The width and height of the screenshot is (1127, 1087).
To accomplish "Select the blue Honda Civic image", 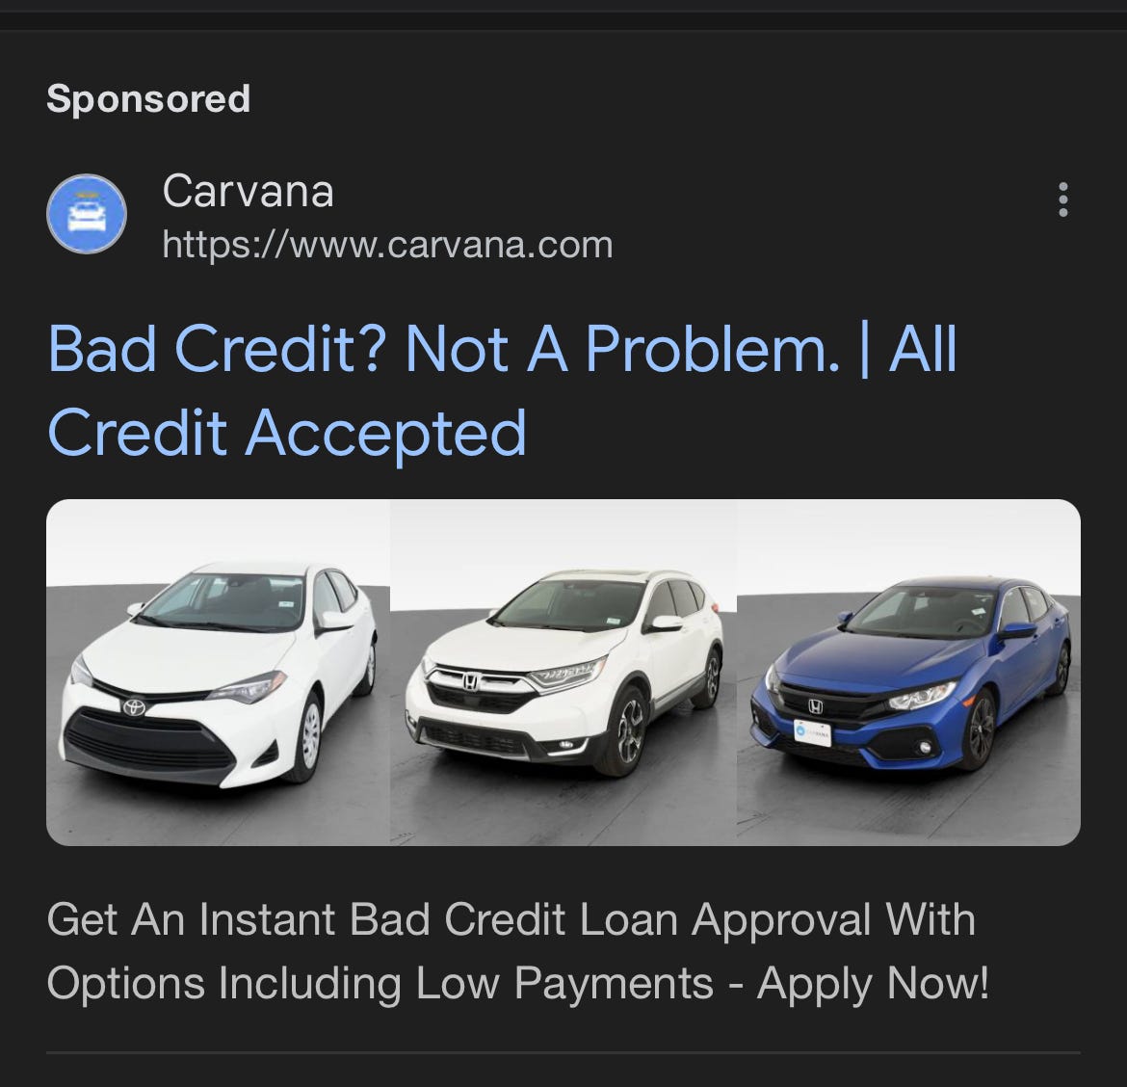I will pos(908,673).
